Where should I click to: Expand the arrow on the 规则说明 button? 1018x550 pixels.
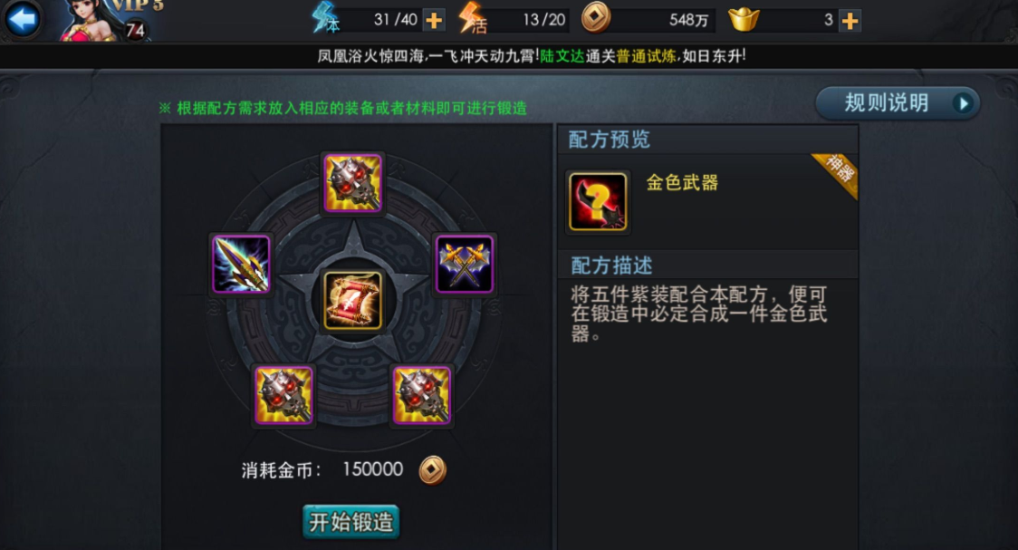[964, 103]
